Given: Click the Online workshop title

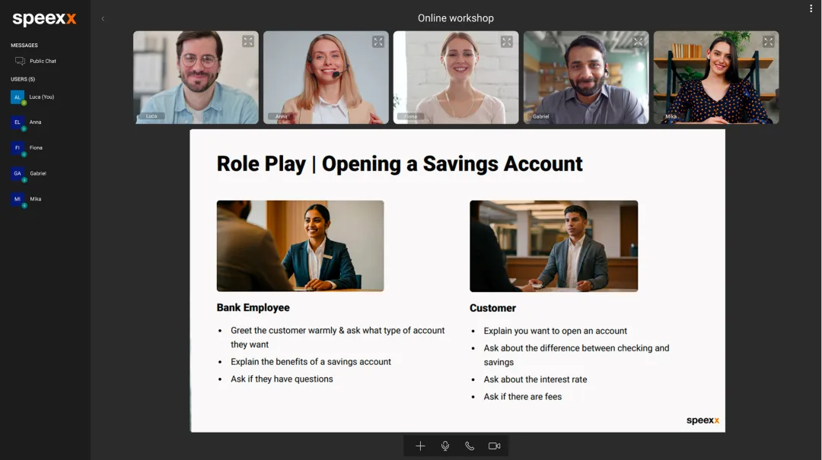Looking at the screenshot, I should coord(456,18).
